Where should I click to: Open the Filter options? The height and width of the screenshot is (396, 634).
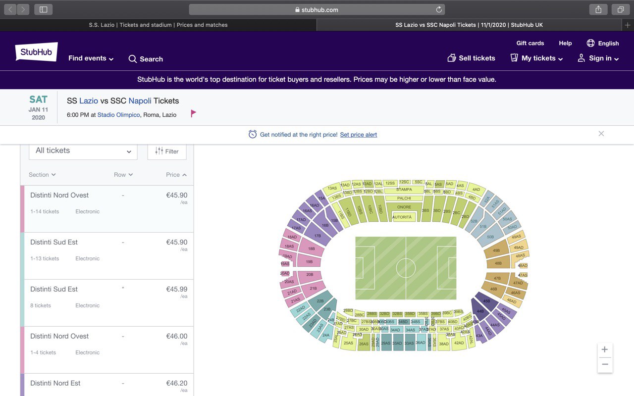[167, 151]
